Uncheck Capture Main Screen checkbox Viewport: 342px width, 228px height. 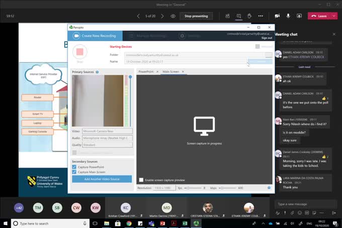pyautogui.click(x=74, y=172)
